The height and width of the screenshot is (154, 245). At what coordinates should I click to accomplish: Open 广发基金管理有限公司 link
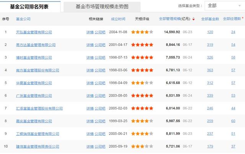pyautogui.click(x=34, y=95)
